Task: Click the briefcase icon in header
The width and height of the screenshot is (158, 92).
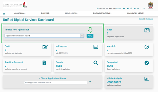Action: click(x=138, y=8)
